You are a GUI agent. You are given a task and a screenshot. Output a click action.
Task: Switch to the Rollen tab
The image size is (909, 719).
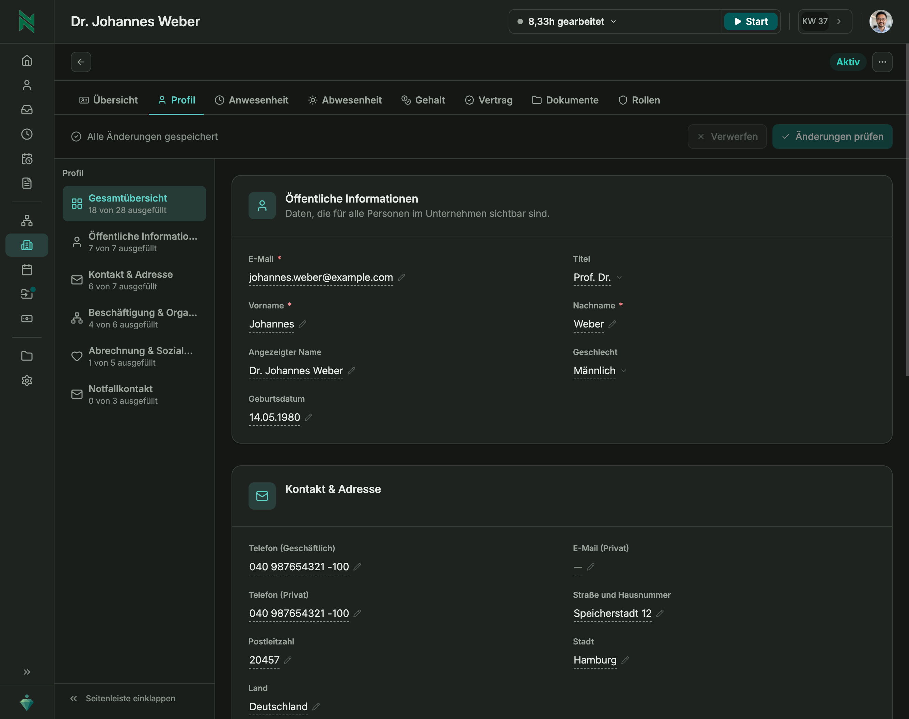tap(639, 100)
